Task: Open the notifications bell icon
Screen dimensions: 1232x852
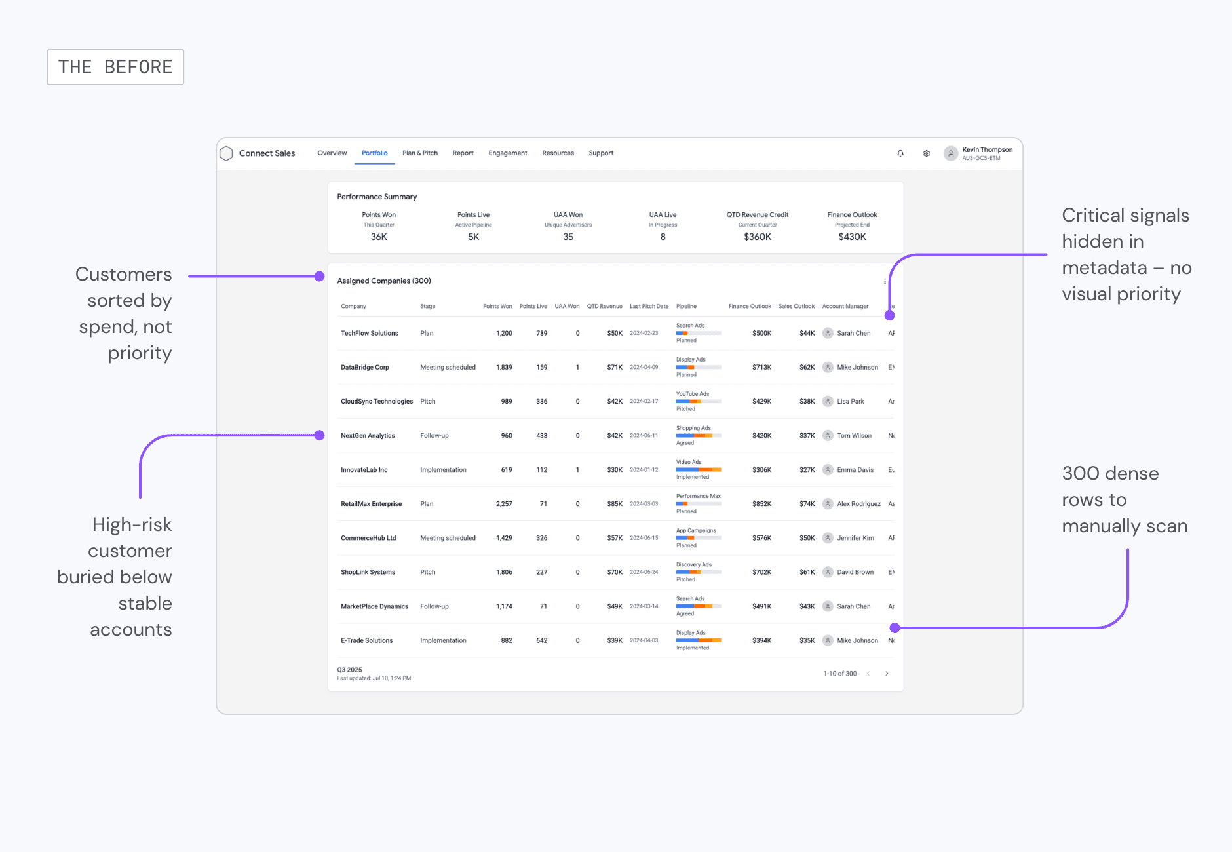Action: 900,153
